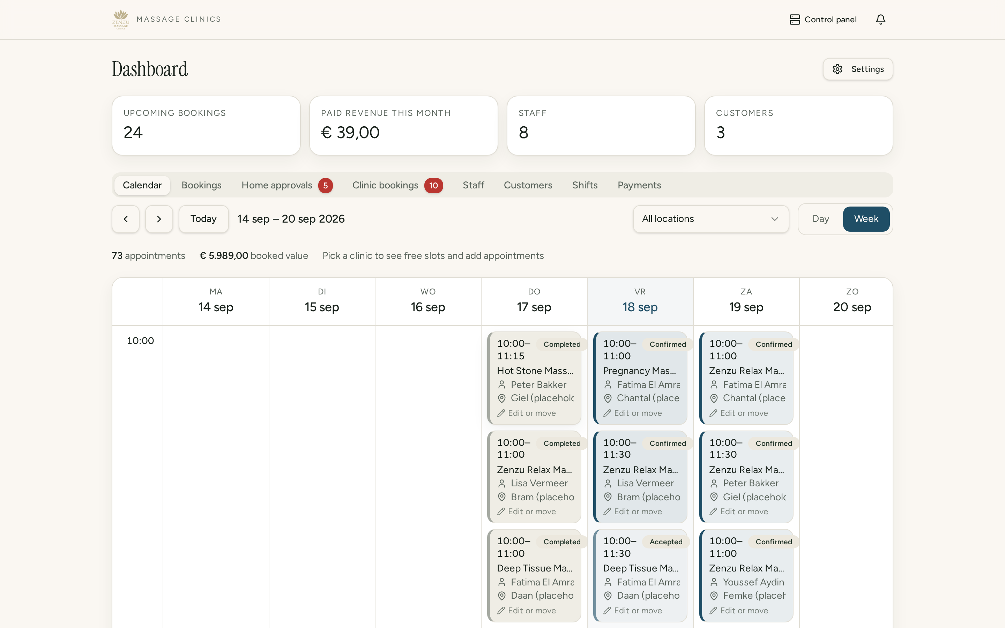
Task: Click the Today button
Action: [x=203, y=219]
